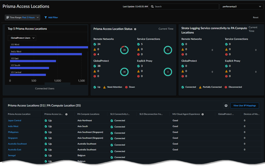
Task: Open the Search magnifier in the top bar
Action: tap(152, 6)
